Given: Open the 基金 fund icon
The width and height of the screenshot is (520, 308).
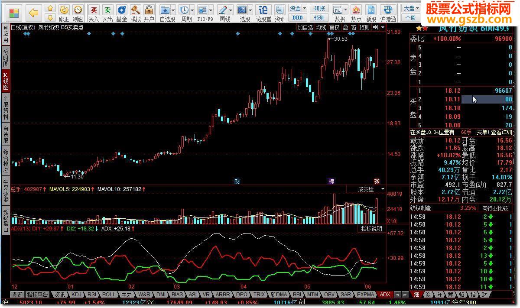Looking at the screenshot, I should coord(122,13).
